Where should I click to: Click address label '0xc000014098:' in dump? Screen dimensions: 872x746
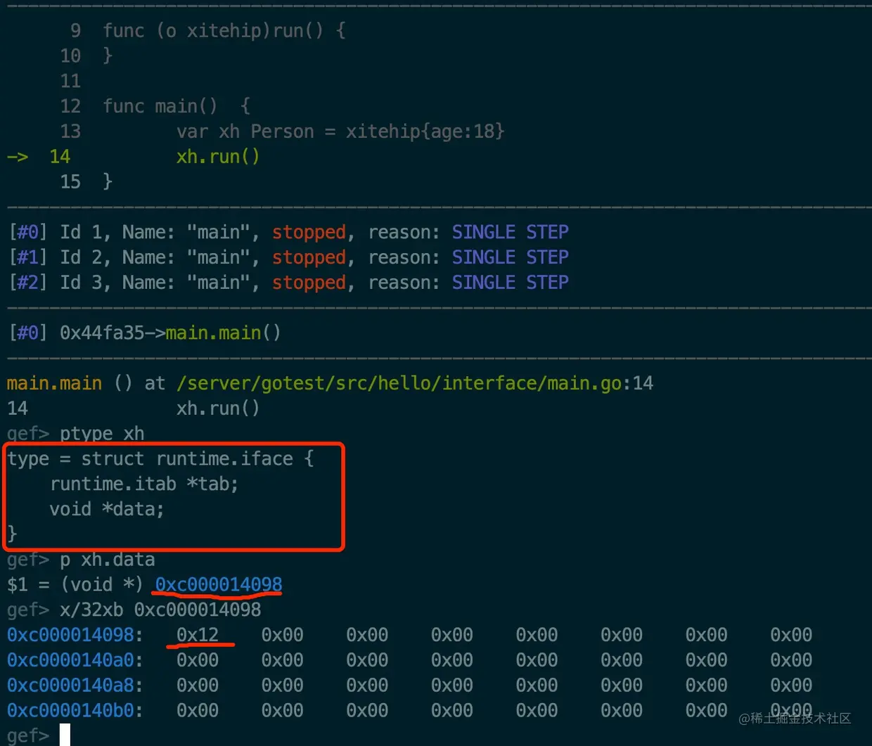tap(75, 635)
